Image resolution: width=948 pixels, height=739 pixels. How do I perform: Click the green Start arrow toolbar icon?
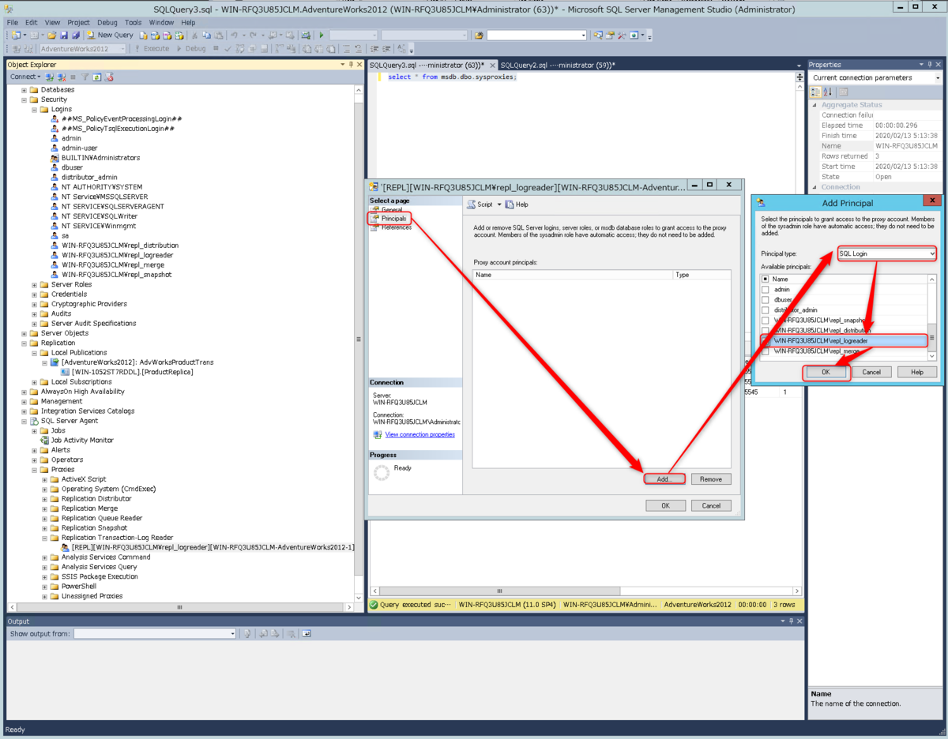coord(322,36)
